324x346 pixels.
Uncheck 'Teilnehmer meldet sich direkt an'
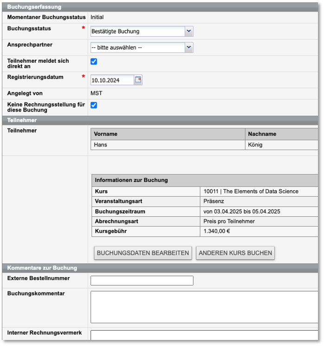point(94,61)
